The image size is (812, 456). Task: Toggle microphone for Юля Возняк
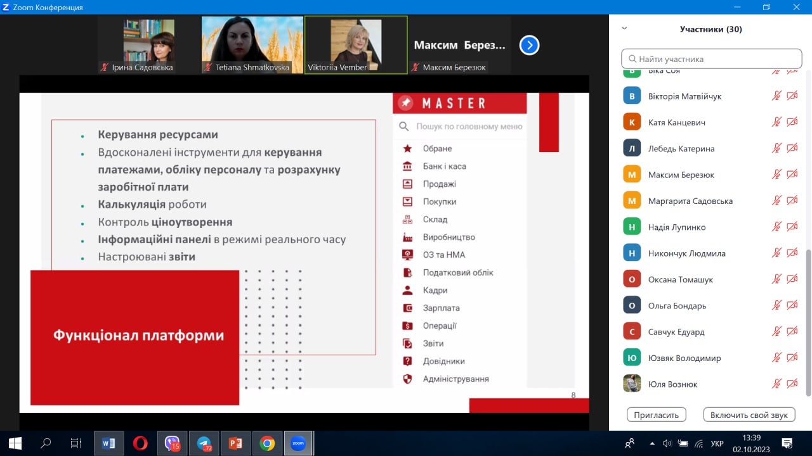775,383
